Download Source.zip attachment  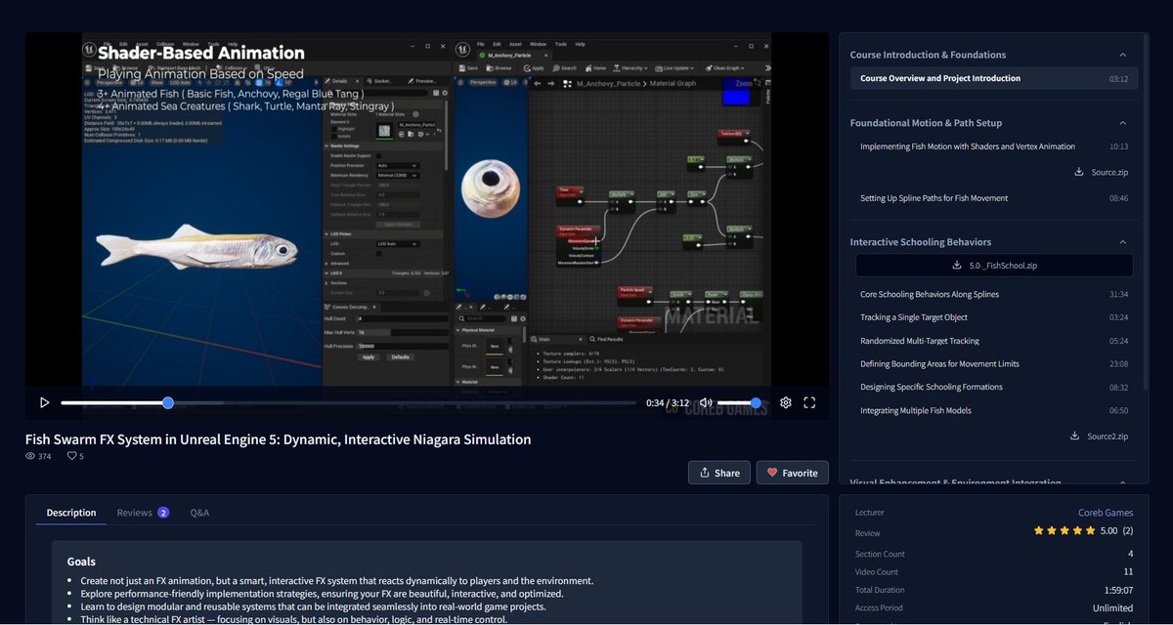[1101, 172]
